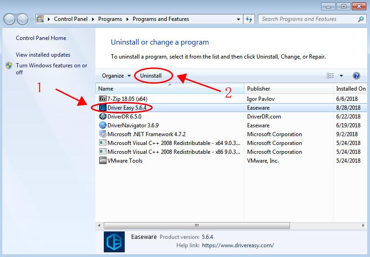Open Control Panel Home link
The width and height of the screenshot is (370, 257).
[x=41, y=38]
